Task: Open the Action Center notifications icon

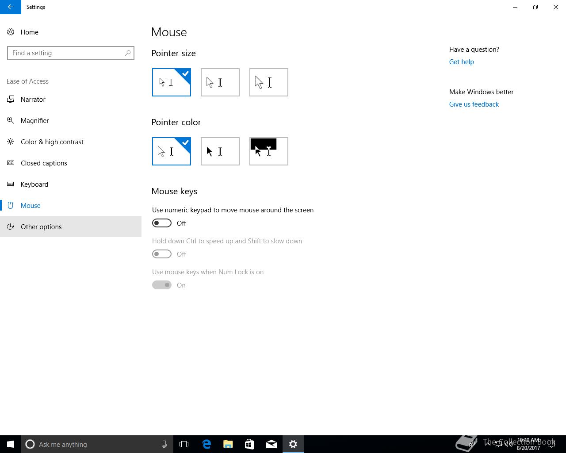Action: tap(551, 444)
